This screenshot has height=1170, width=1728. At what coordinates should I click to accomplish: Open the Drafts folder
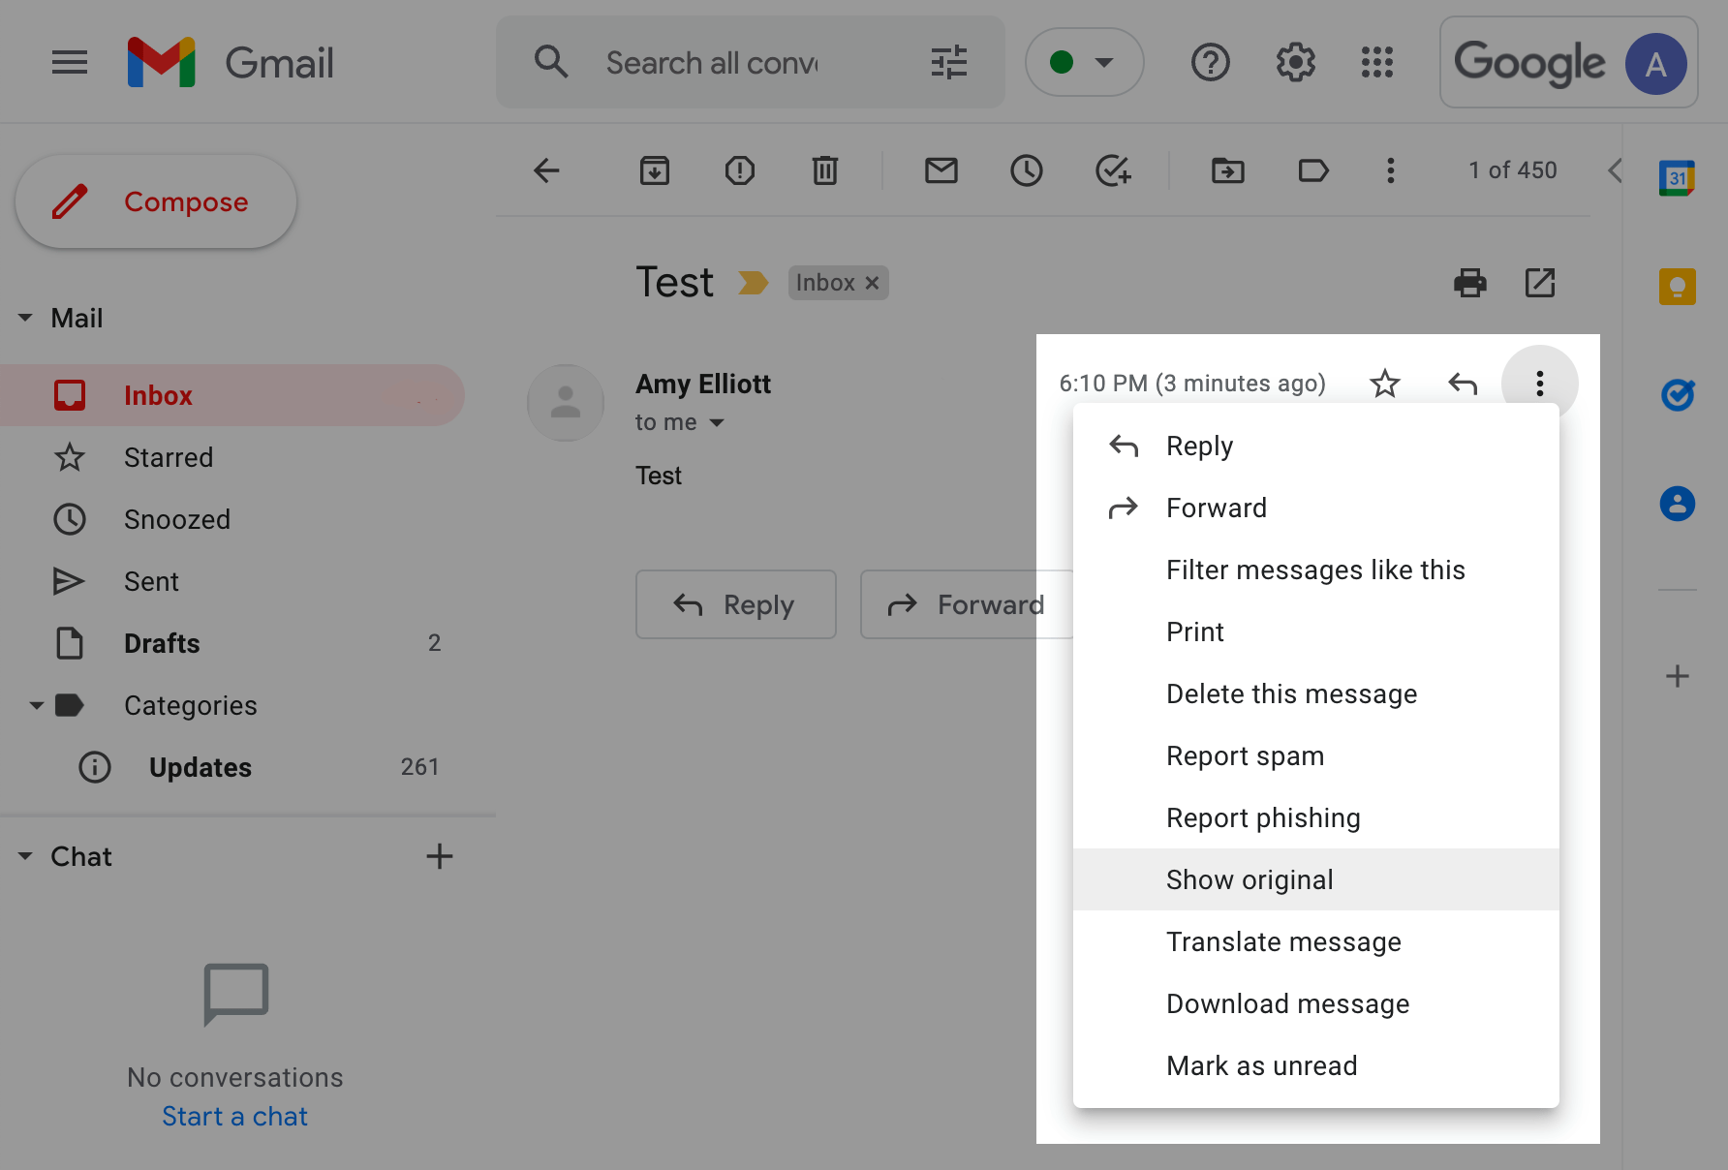pyautogui.click(x=232, y=643)
